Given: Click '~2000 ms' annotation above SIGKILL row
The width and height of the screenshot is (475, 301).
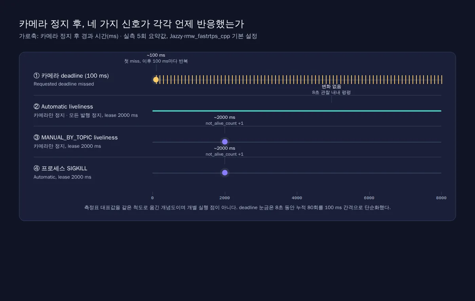Looking at the screenshot, I should (x=224, y=148).
